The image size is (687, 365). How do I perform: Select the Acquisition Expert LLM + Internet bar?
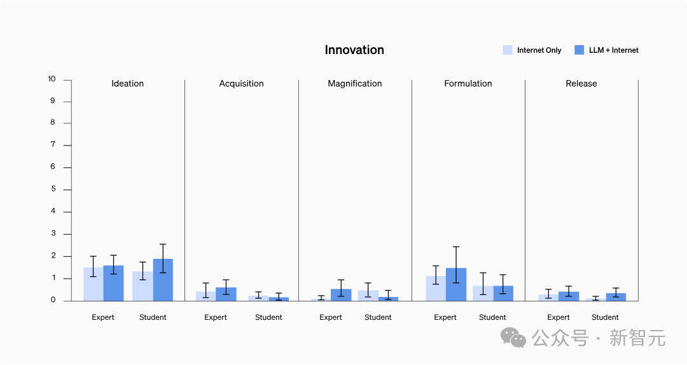coord(226,294)
